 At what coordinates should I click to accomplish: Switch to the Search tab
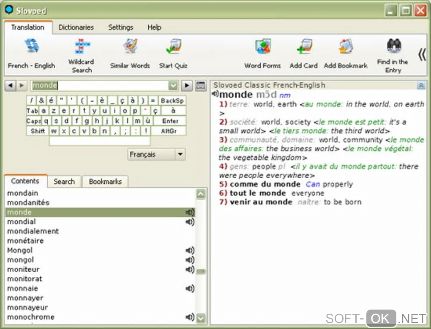pyautogui.click(x=64, y=182)
